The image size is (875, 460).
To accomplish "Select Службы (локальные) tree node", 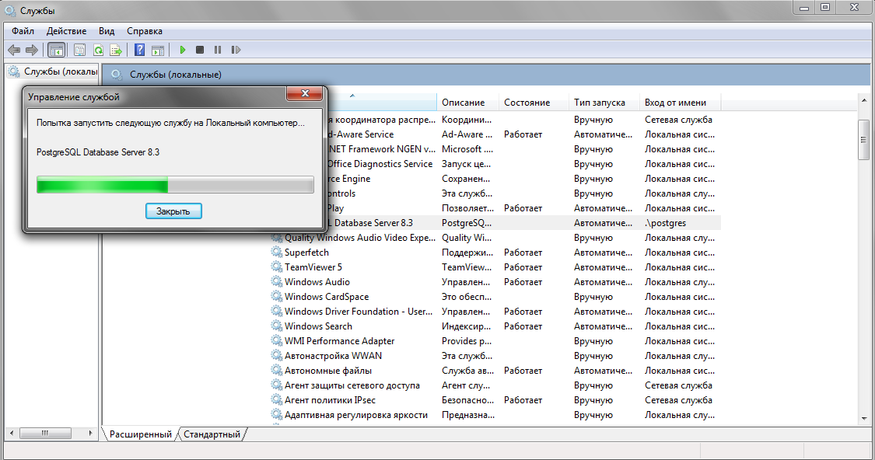I will pyautogui.click(x=59, y=71).
